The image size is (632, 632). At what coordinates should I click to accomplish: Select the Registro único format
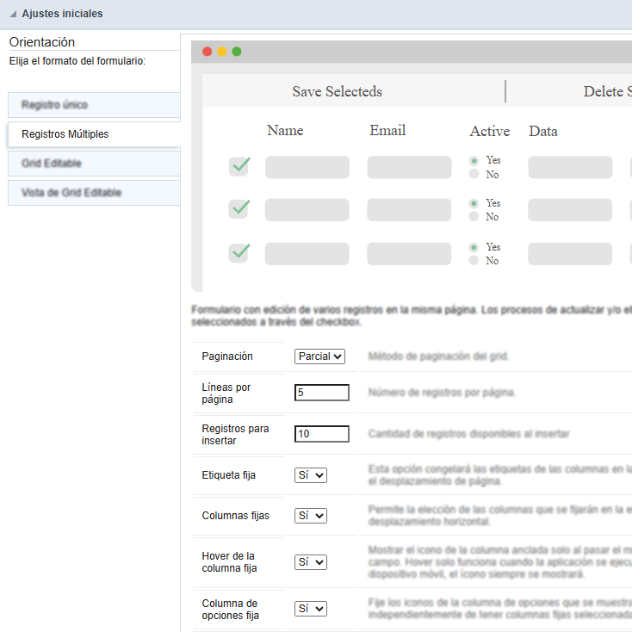pyautogui.click(x=94, y=105)
